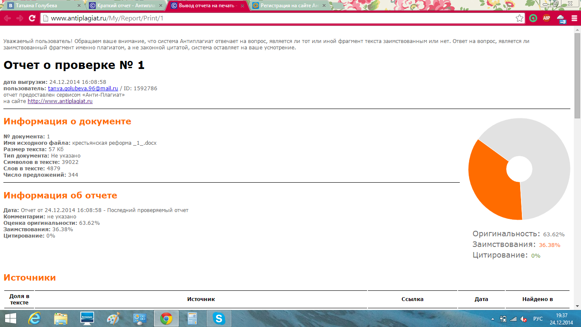Click the Информация об отчете heading

(x=60, y=195)
